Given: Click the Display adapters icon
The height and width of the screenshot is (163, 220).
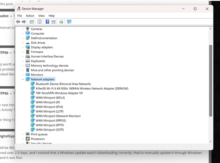Looking at the screenshot, I should click(x=28, y=47).
